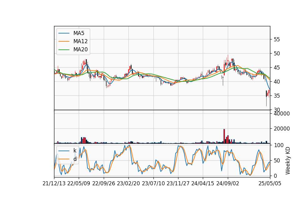Click the MA20 legend label
Image resolution: width=300 pixels, height=216 pixels.
80,50
